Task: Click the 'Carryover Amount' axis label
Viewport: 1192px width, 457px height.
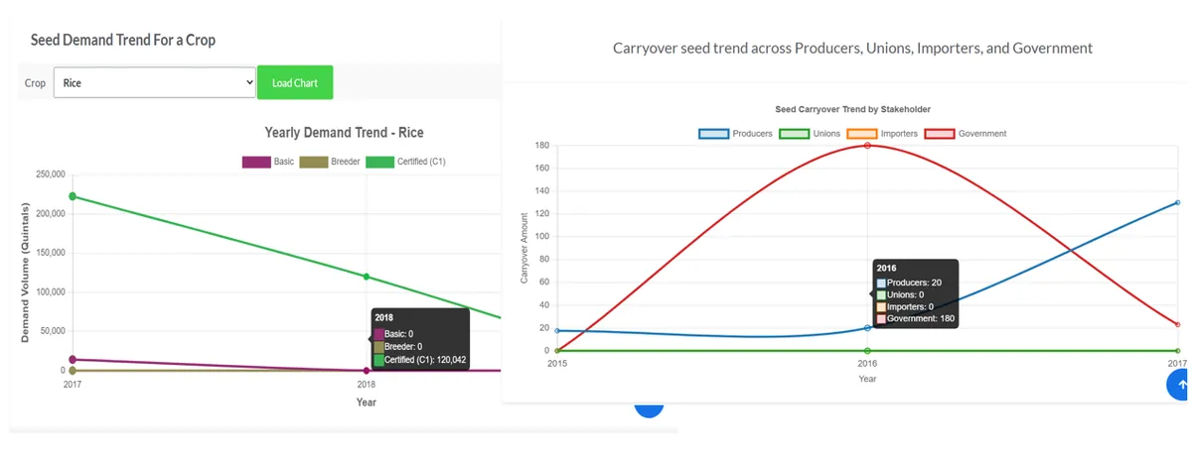Action: (523, 248)
